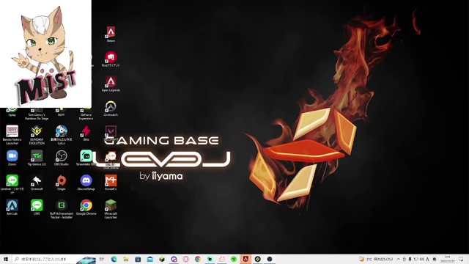Open Task View on the taskbar
The height and width of the screenshot is (264, 469).
102,259
